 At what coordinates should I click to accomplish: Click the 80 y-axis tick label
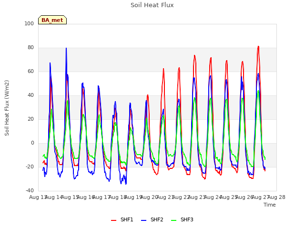click(x=30, y=48)
